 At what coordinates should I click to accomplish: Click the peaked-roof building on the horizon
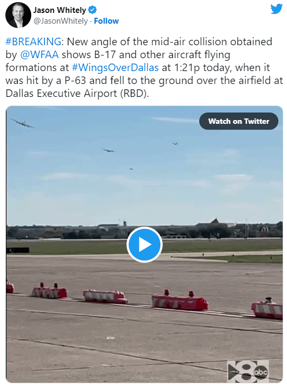pyautogui.click(x=216, y=222)
